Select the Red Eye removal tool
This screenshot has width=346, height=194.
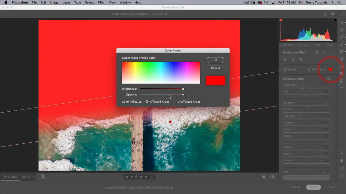pyautogui.click(x=341, y=66)
